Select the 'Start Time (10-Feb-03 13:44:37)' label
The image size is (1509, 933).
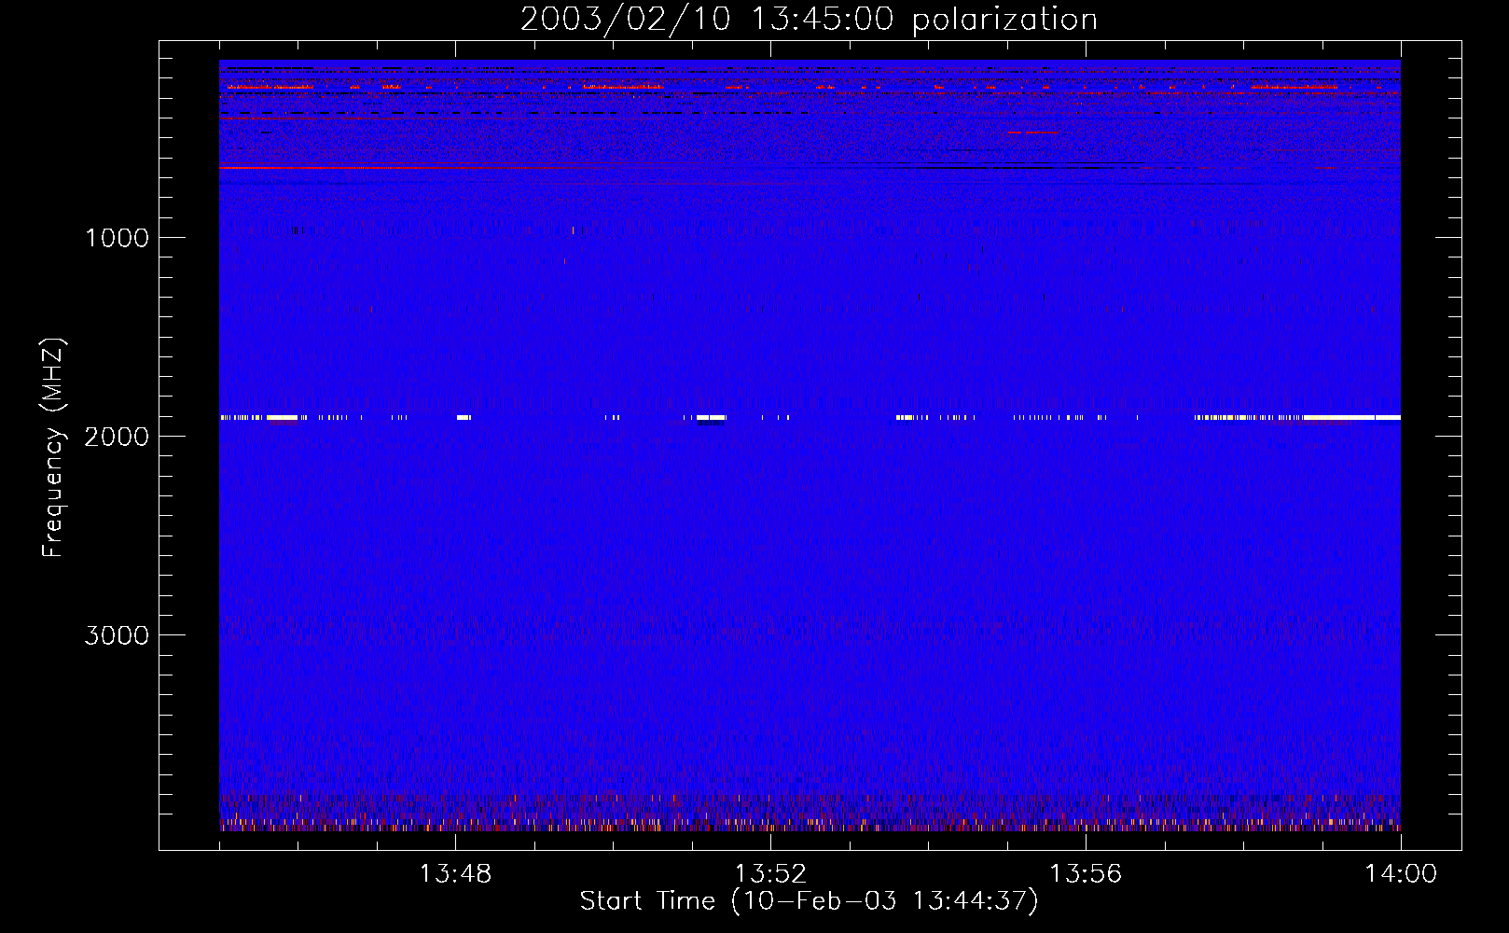pyautogui.click(x=809, y=901)
